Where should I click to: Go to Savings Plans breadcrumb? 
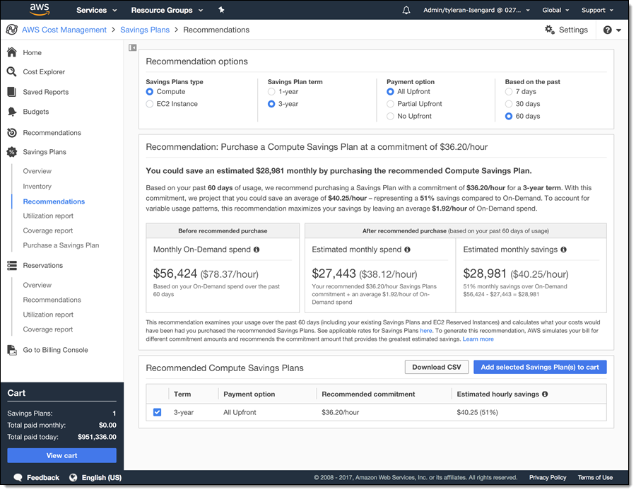coord(145,30)
